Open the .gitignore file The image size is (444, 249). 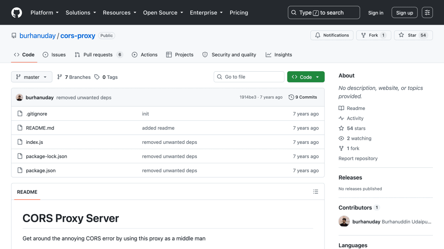pos(37,114)
